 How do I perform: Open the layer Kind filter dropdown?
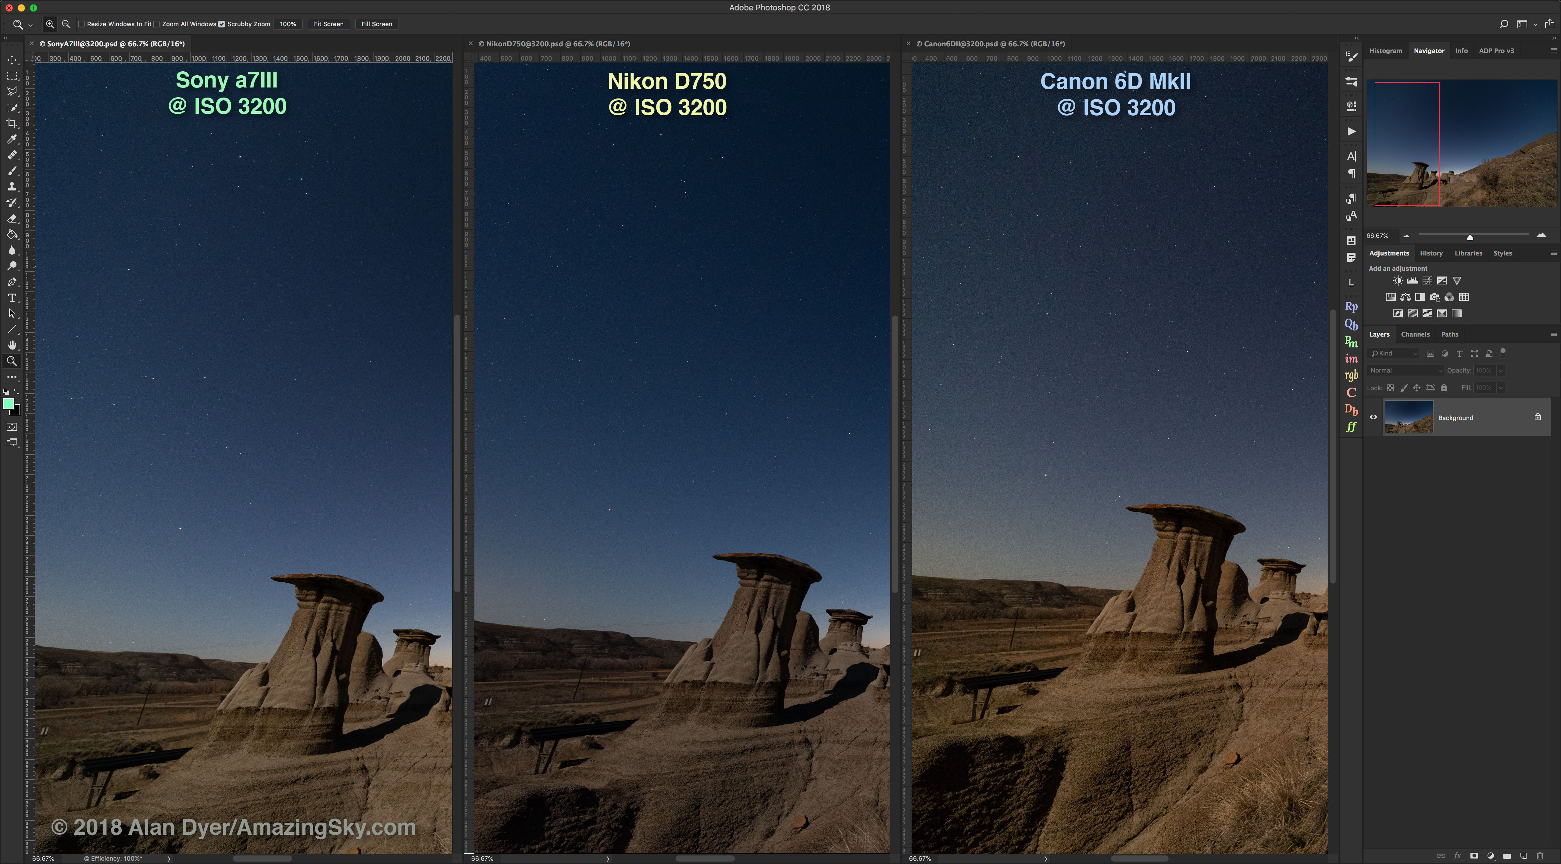click(1394, 353)
